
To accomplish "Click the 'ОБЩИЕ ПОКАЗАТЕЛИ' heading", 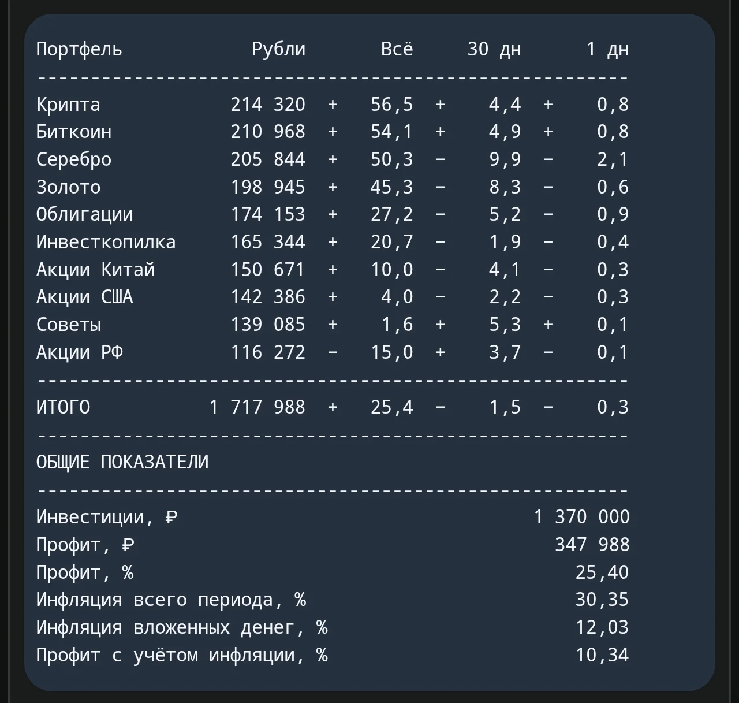I will click(x=122, y=462).
